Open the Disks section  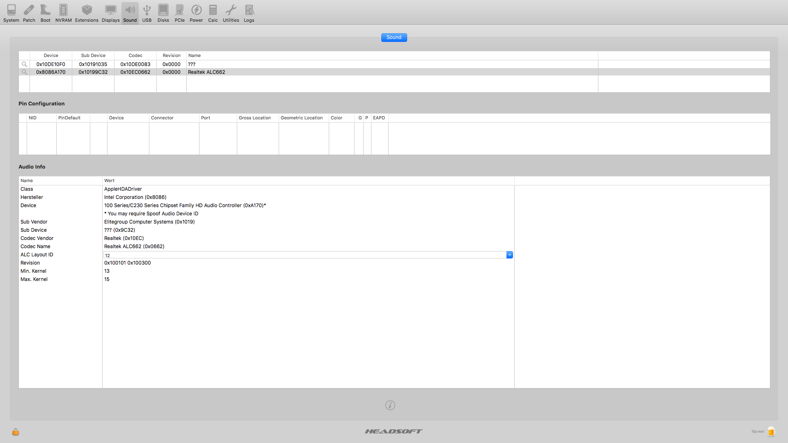point(163,13)
